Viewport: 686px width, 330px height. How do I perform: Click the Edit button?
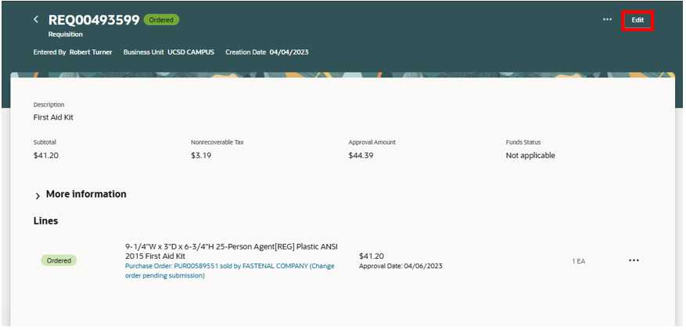pyautogui.click(x=638, y=20)
